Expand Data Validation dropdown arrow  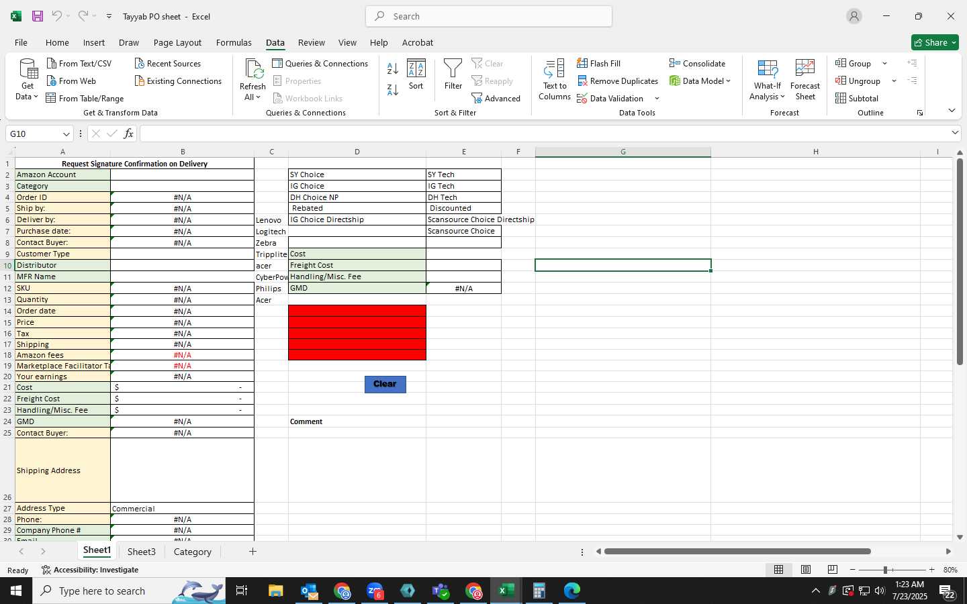(657, 99)
